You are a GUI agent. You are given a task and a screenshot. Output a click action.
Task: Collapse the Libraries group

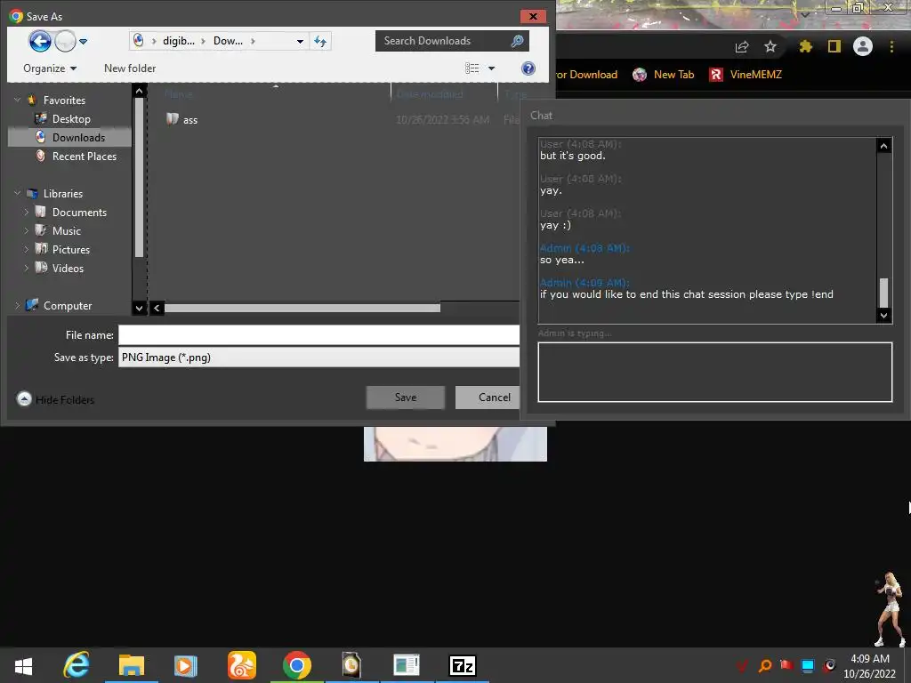point(18,193)
